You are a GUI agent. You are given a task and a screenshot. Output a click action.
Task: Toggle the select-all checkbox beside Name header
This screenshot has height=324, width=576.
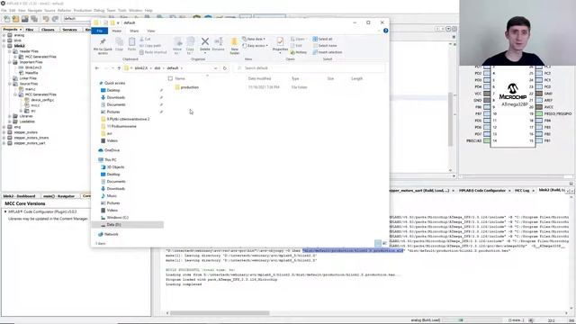170,78
